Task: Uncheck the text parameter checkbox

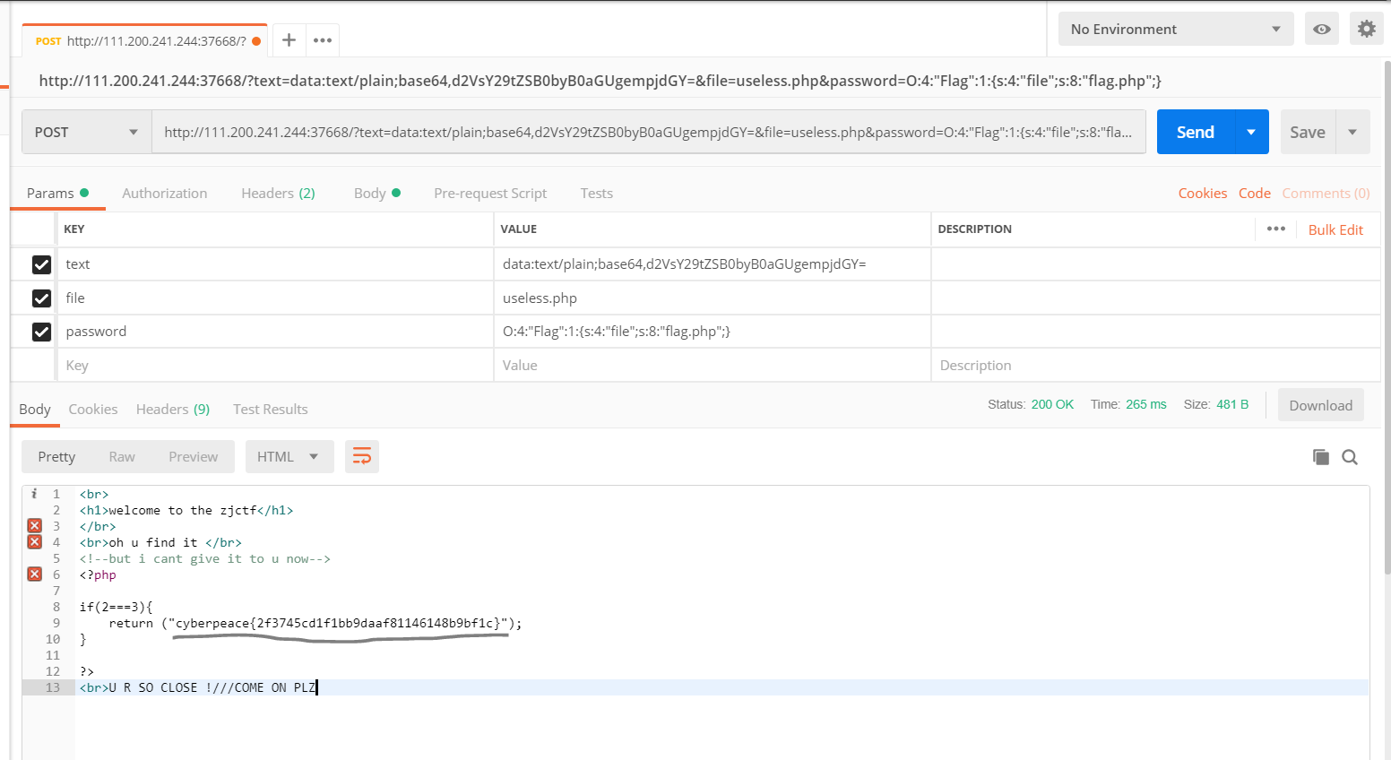Action: pyautogui.click(x=41, y=264)
